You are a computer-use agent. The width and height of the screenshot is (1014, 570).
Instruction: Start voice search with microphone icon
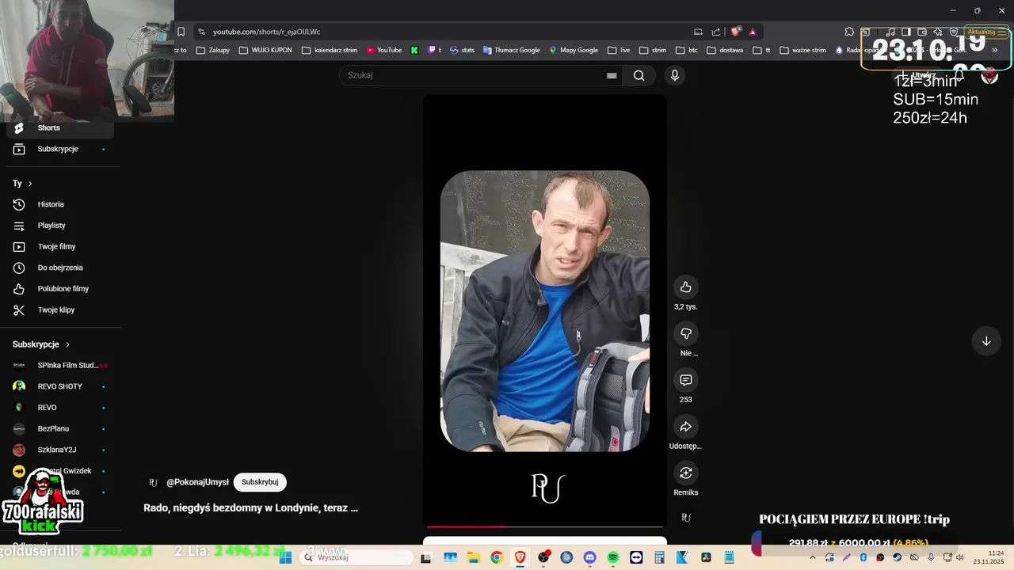coord(675,75)
